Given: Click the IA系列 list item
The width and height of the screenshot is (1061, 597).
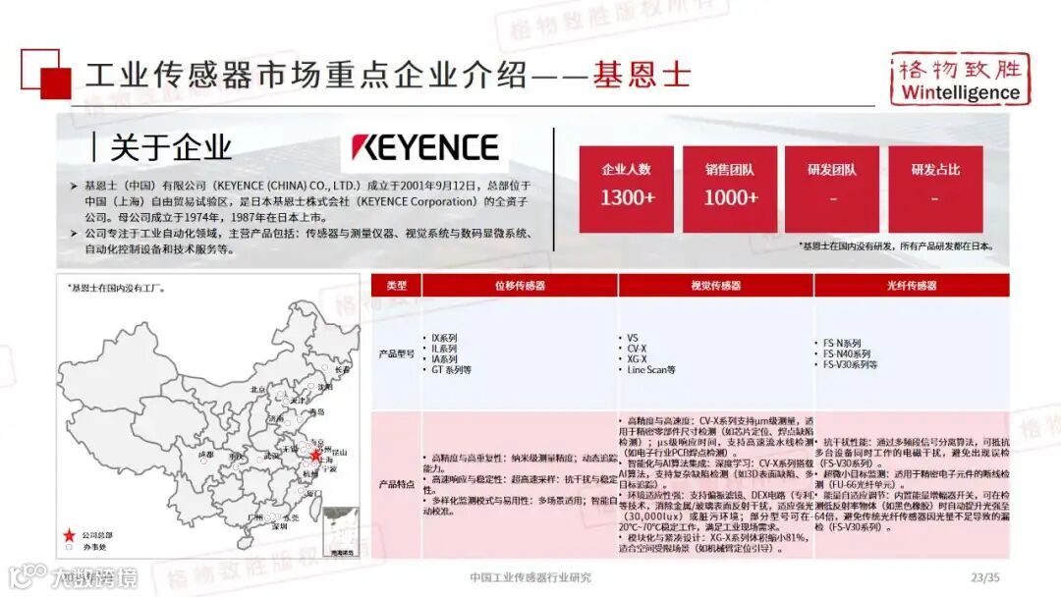Looking at the screenshot, I should pos(444,359).
